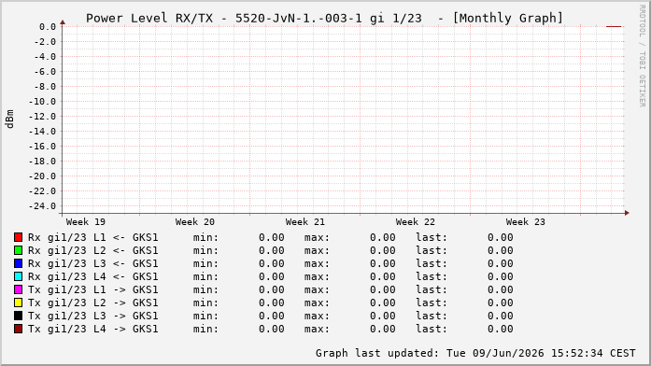
Task: Click legend text Tx gi1/23 L3 -> GKS1
Action: coord(93,316)
